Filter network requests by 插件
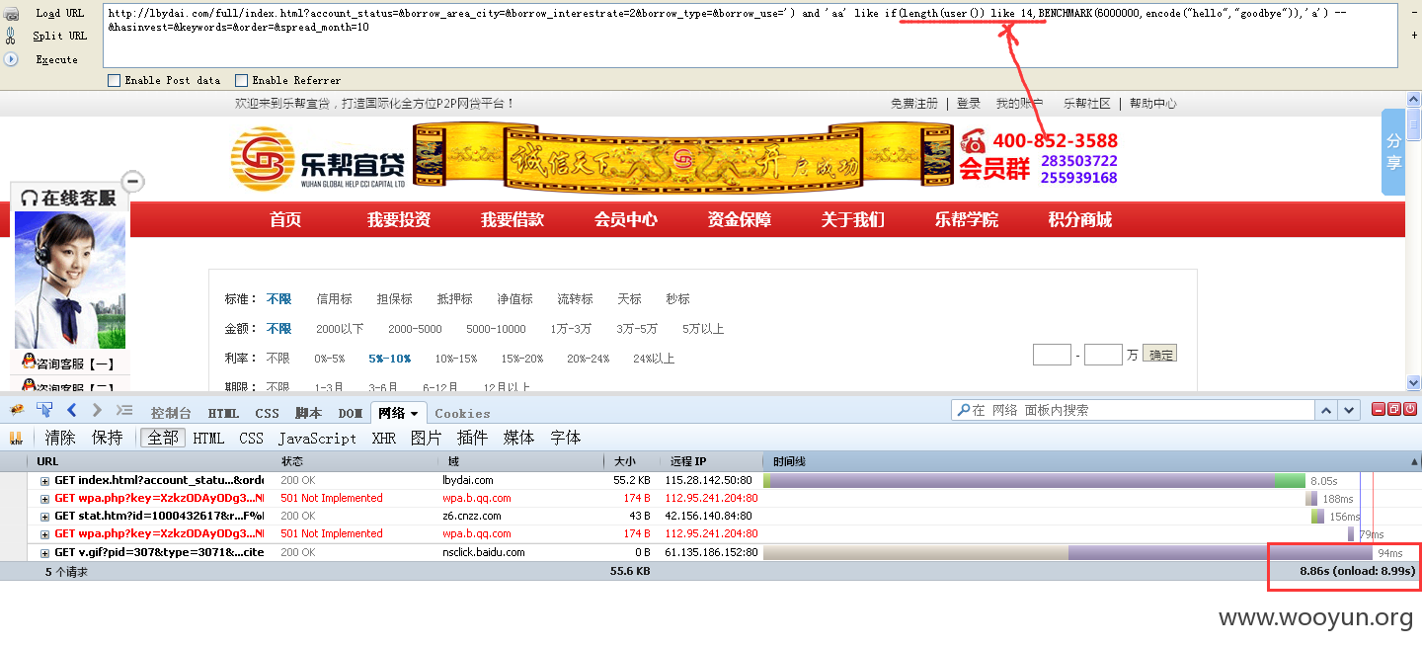Viewport: 1422px width, 646px height. tap(473, 438)
